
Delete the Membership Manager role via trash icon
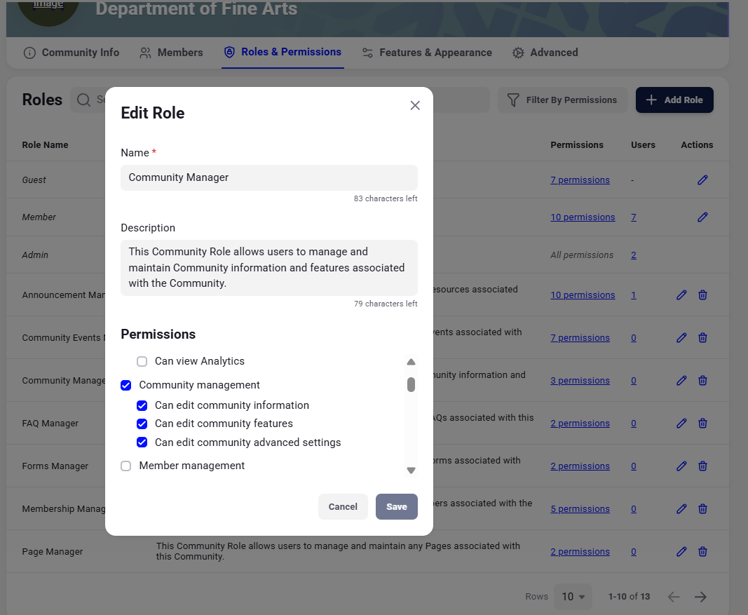[x=702, y=508]
